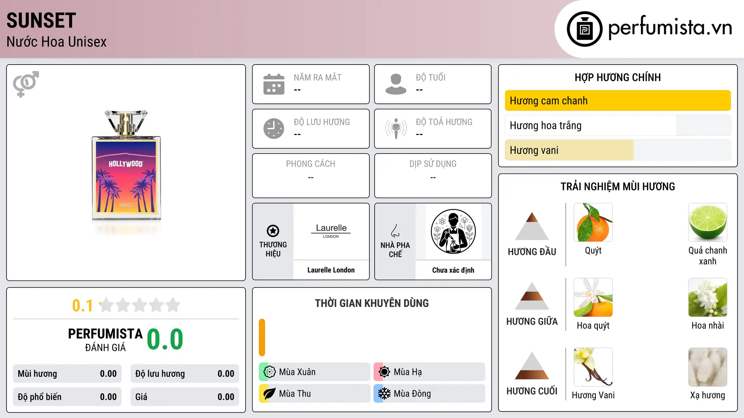Viewport: 744px width, 418px height.
Task: Click the sun icon for Mùa Hạ
Action: (x=384, y=372)
